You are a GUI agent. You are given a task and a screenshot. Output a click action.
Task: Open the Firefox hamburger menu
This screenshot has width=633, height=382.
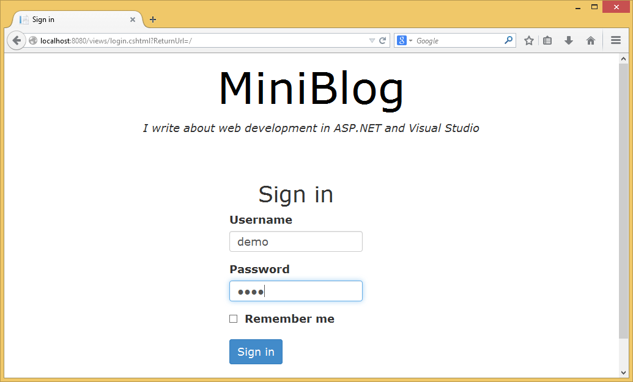pos(616,40)
